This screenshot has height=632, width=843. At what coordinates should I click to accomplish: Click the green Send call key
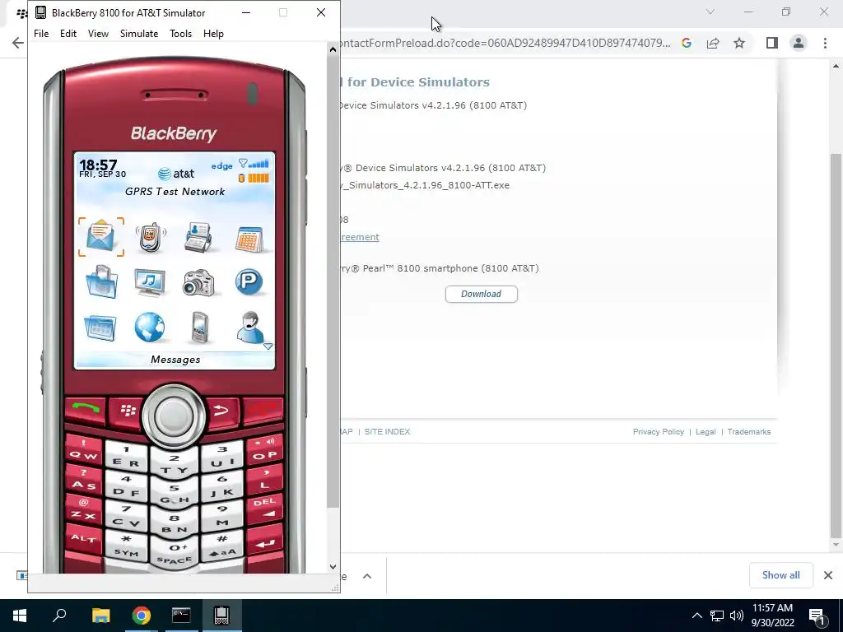85,410
